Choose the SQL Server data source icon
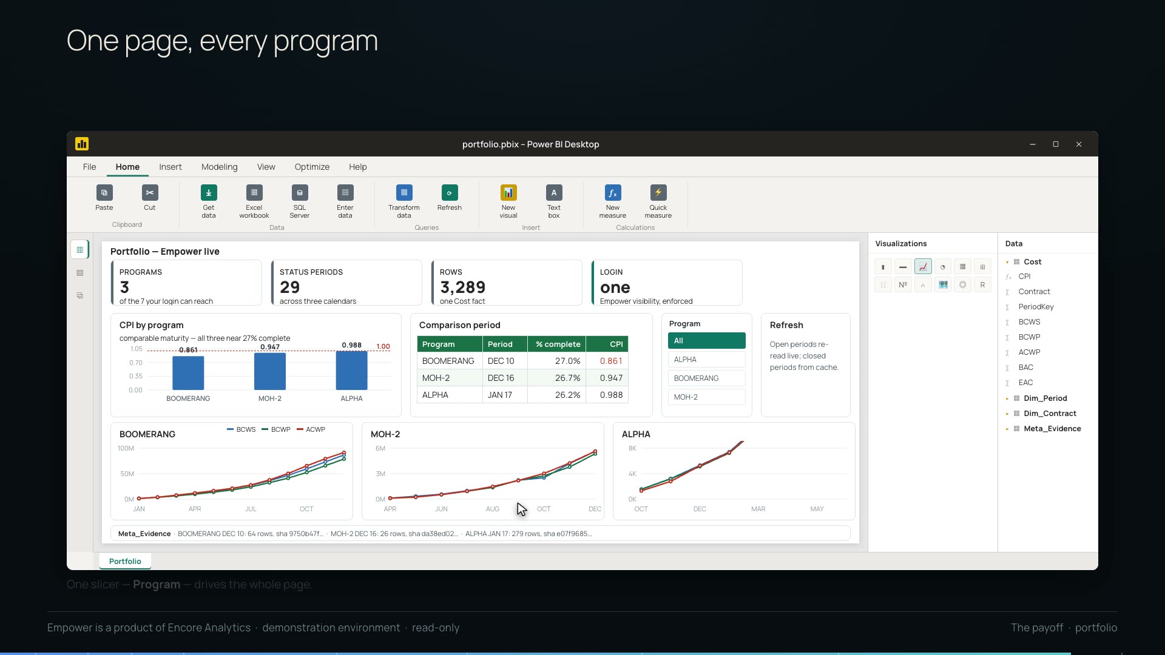Viewport: 1165px width, 655px height. [300, 193]
